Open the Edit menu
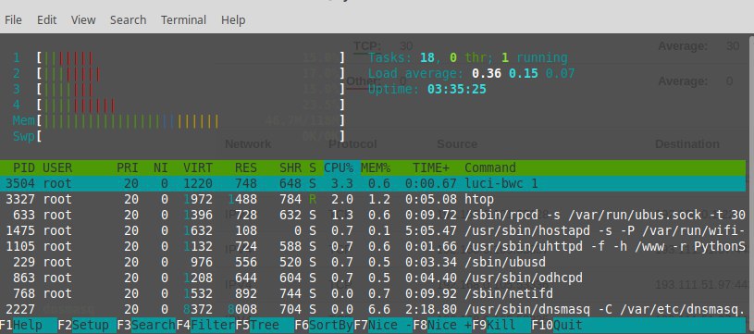The image size is (754, 334). (46, 20)
